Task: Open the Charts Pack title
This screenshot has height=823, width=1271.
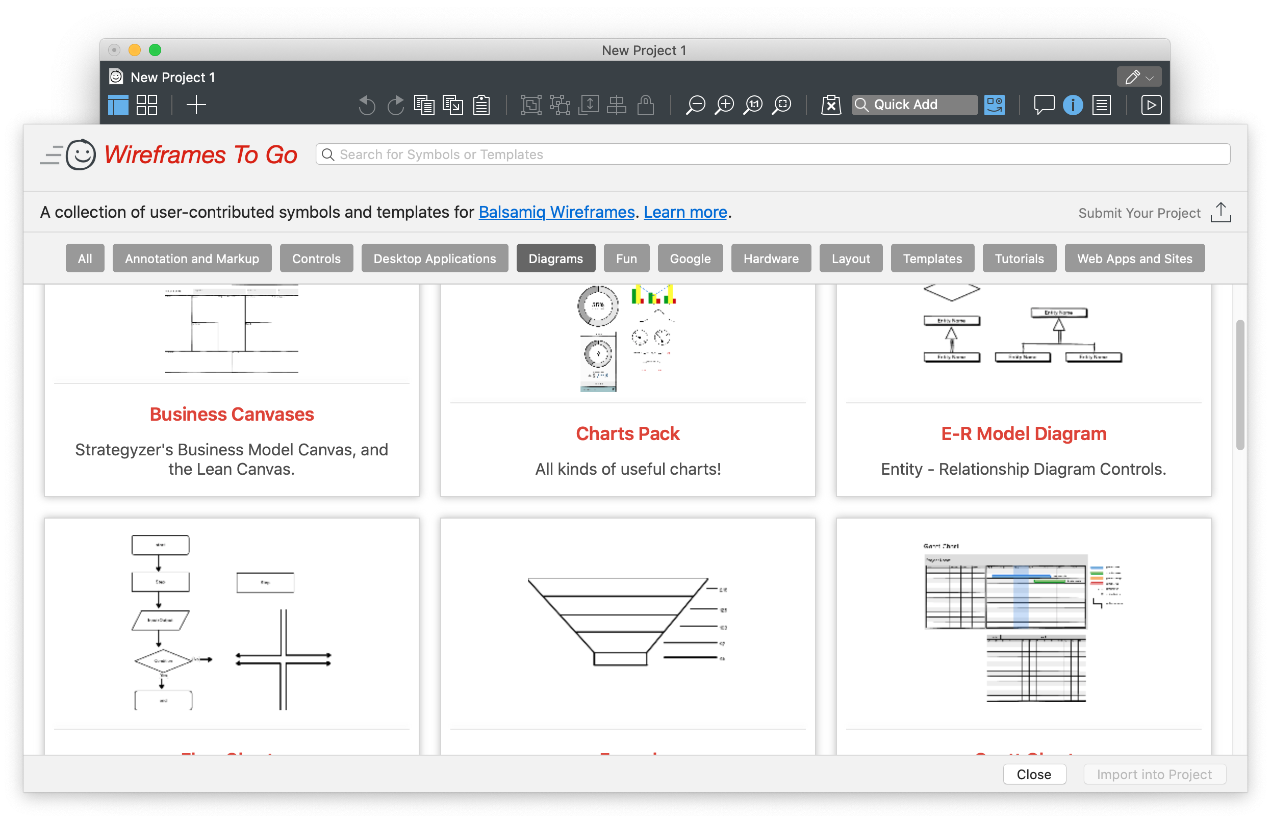Action: click(627, 433)
